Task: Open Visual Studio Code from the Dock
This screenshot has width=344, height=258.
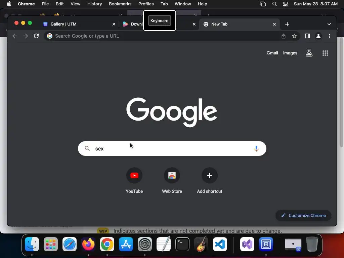Action: 220,244
